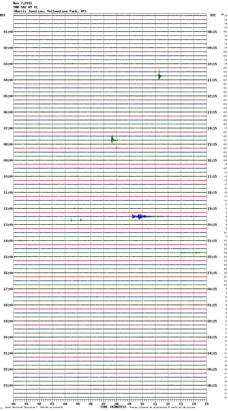Click minute tick label 03 on the bottom axis
This screenshot has width=228, height=411.
pyautogui.click(x=52, y=404)
